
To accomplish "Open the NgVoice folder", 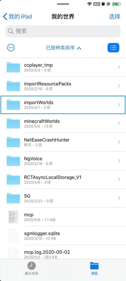I will pos(63,161).
